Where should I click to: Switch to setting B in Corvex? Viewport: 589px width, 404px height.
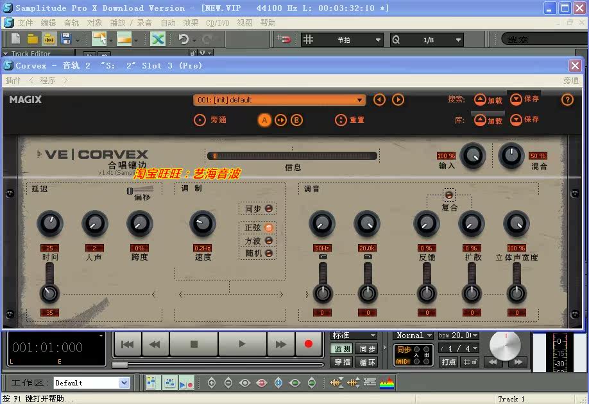click(x=297, y=120)
